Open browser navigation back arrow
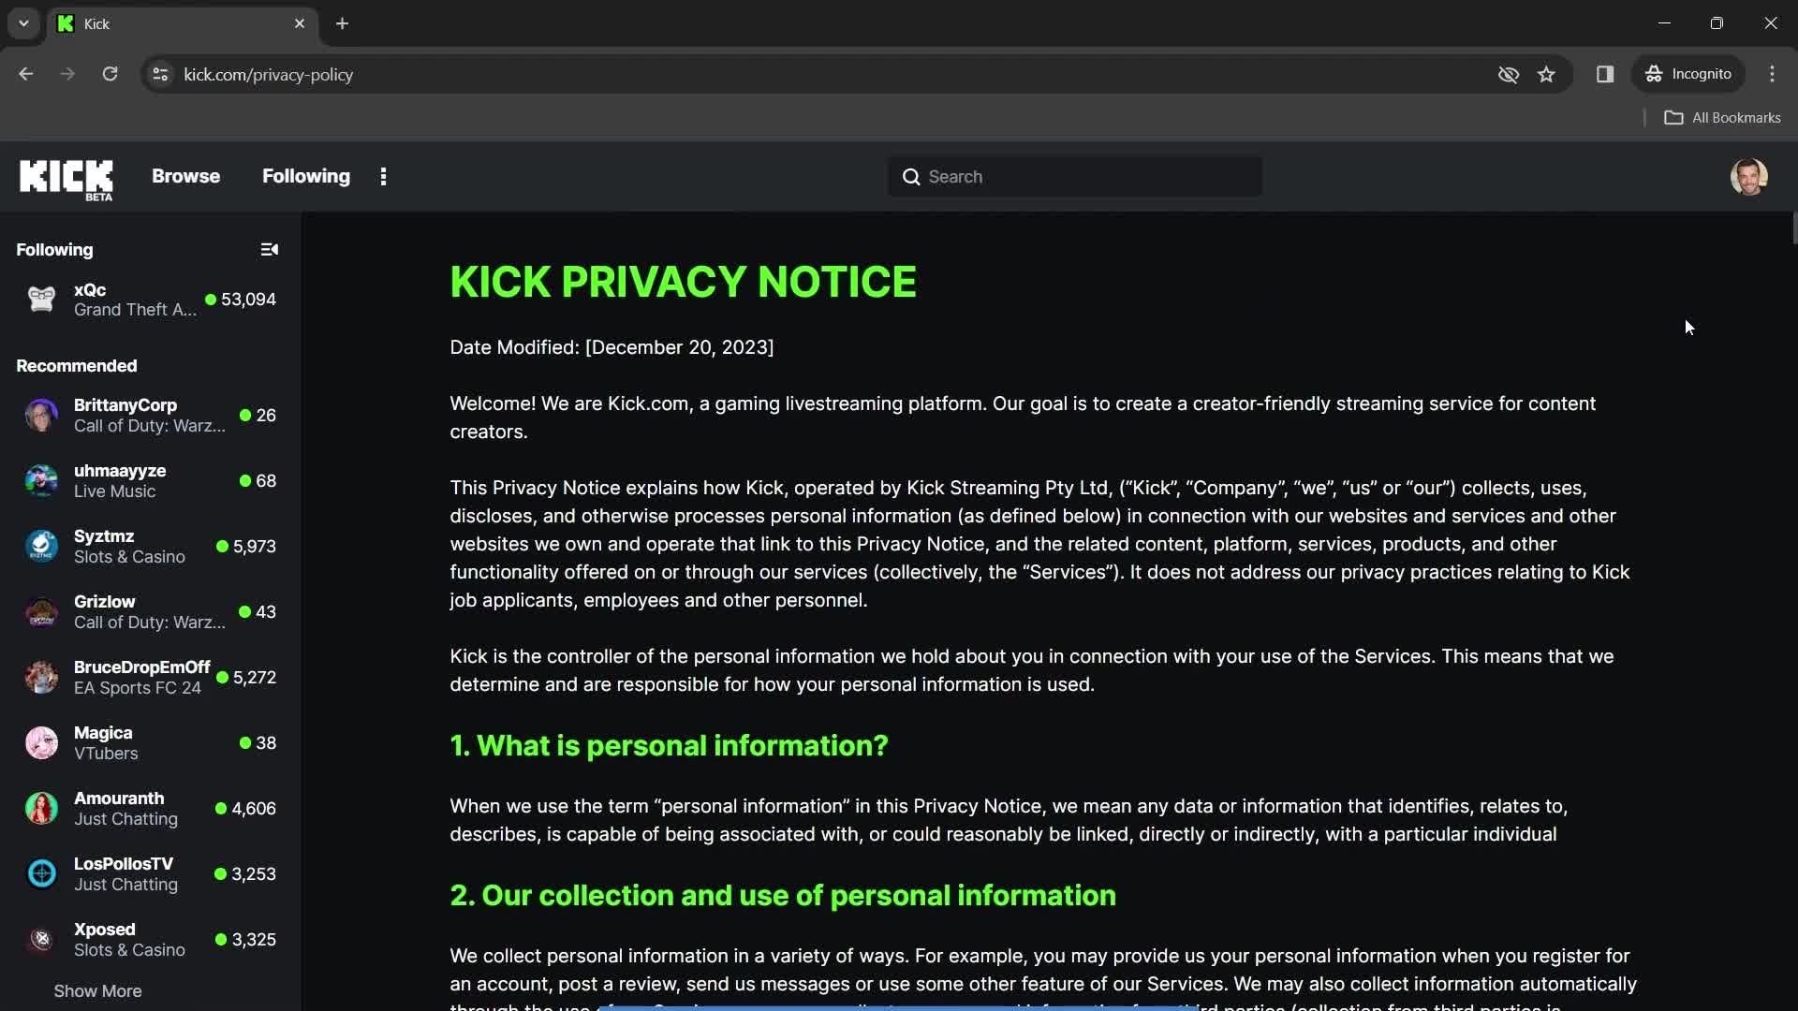 [26, 74]
